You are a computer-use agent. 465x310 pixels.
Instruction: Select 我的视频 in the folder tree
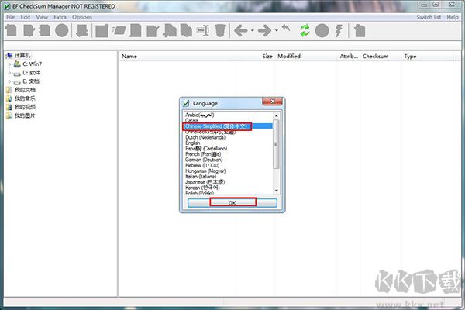[x=25, y=107]
